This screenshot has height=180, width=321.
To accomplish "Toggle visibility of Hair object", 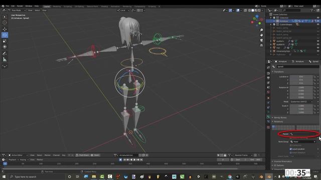I will [318, 48].
